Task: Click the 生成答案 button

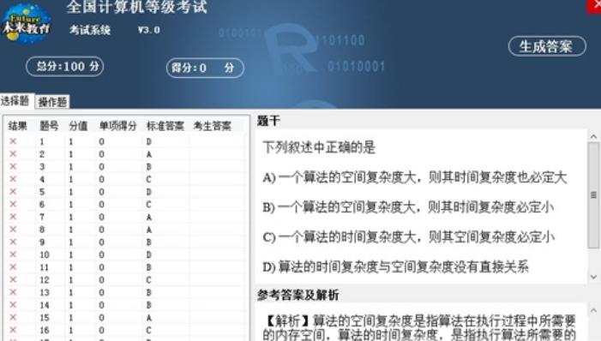Action: (547, 46)
